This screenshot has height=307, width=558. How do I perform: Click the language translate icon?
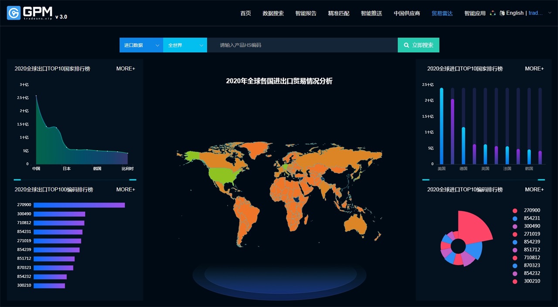502,13
